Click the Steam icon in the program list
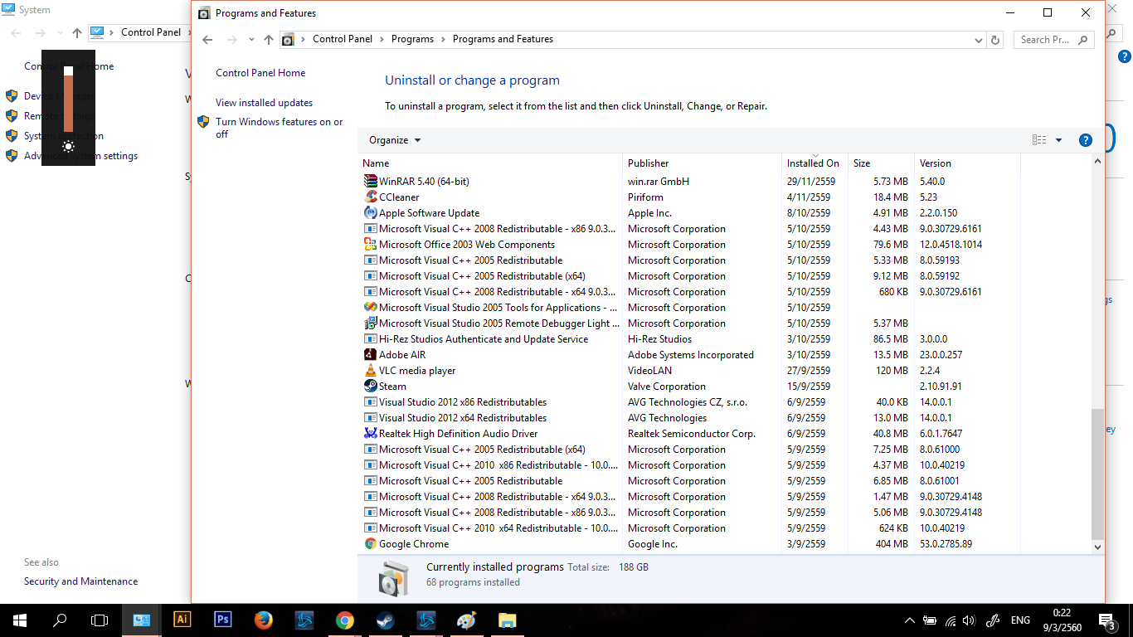Viewport: 1133px width, 637px height. tap(371, 386)
